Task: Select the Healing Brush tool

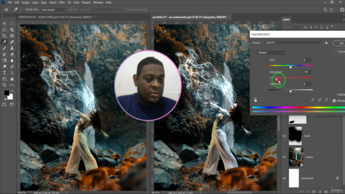Action: (x=12, y=42)
